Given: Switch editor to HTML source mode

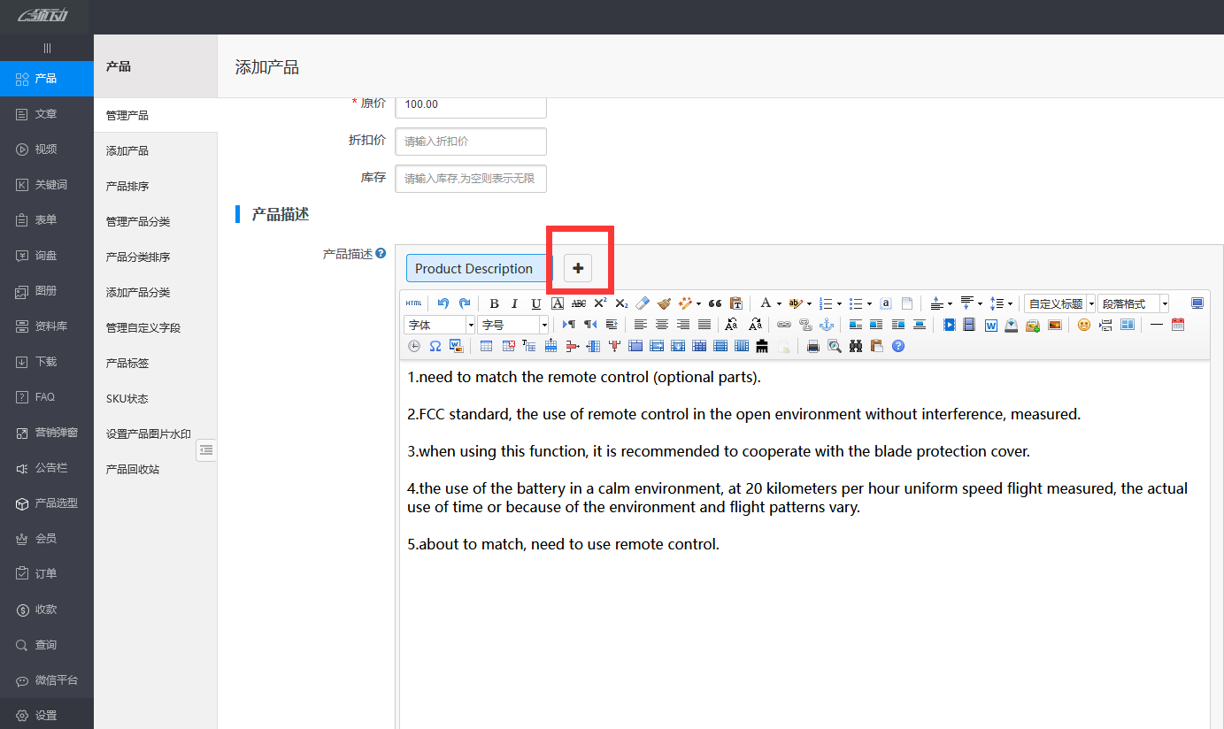Looking at the screenshot, I should point(413,303).
